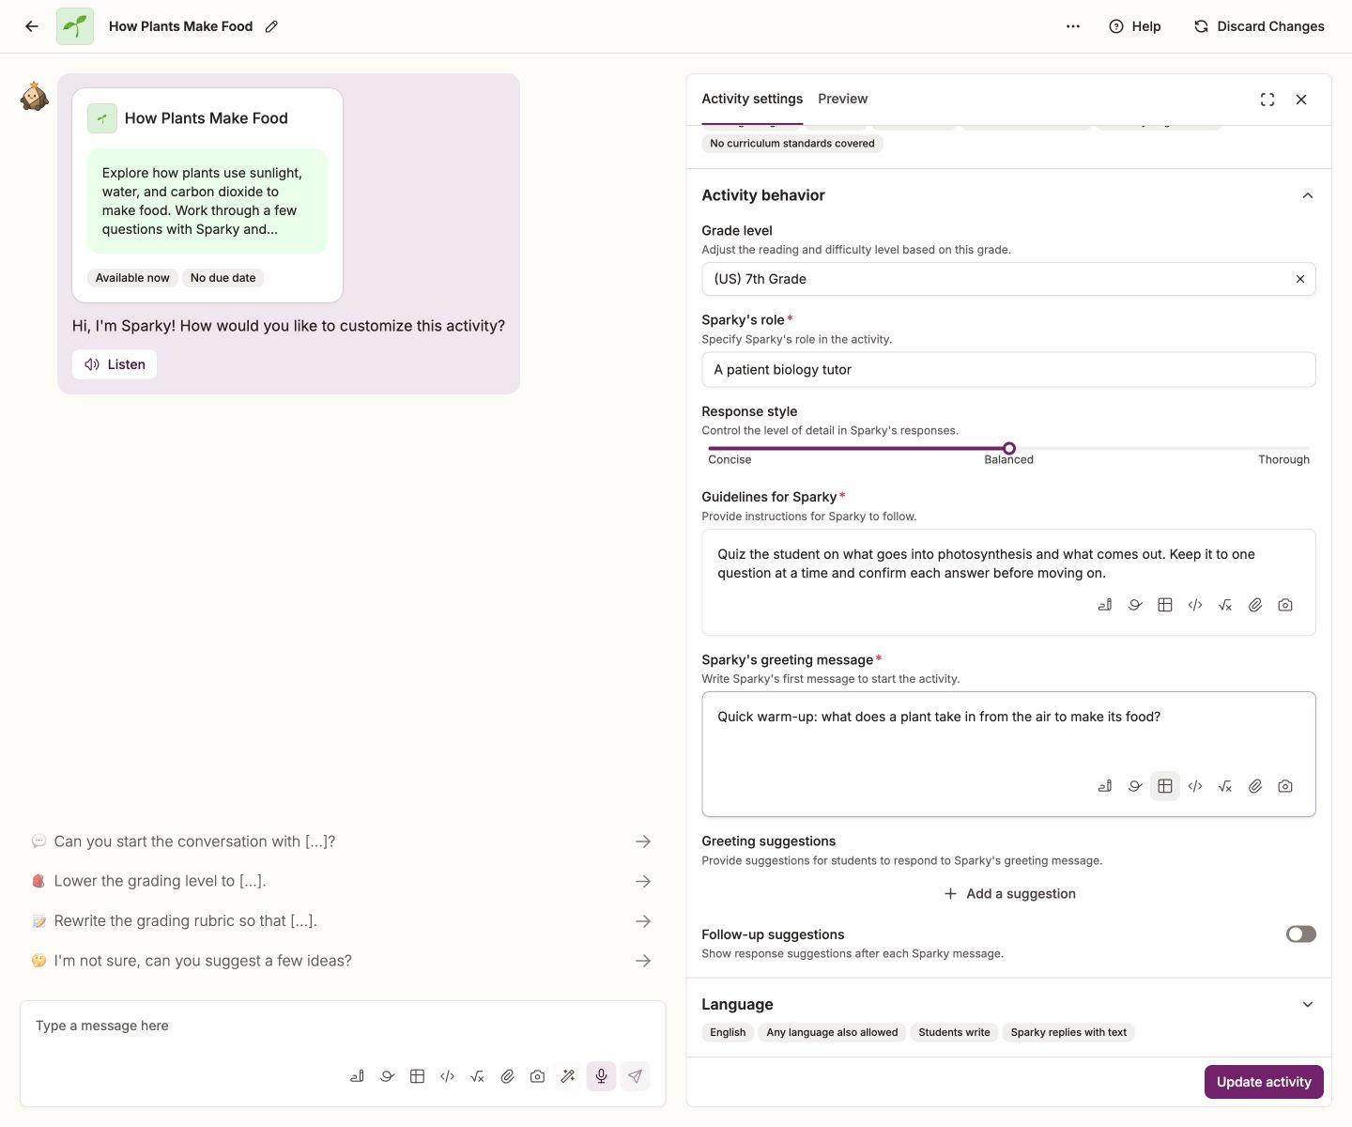Insert a code block in the Guidelines field
This screenshot has height=1127, width=1352.
(x=1195, y=605)
